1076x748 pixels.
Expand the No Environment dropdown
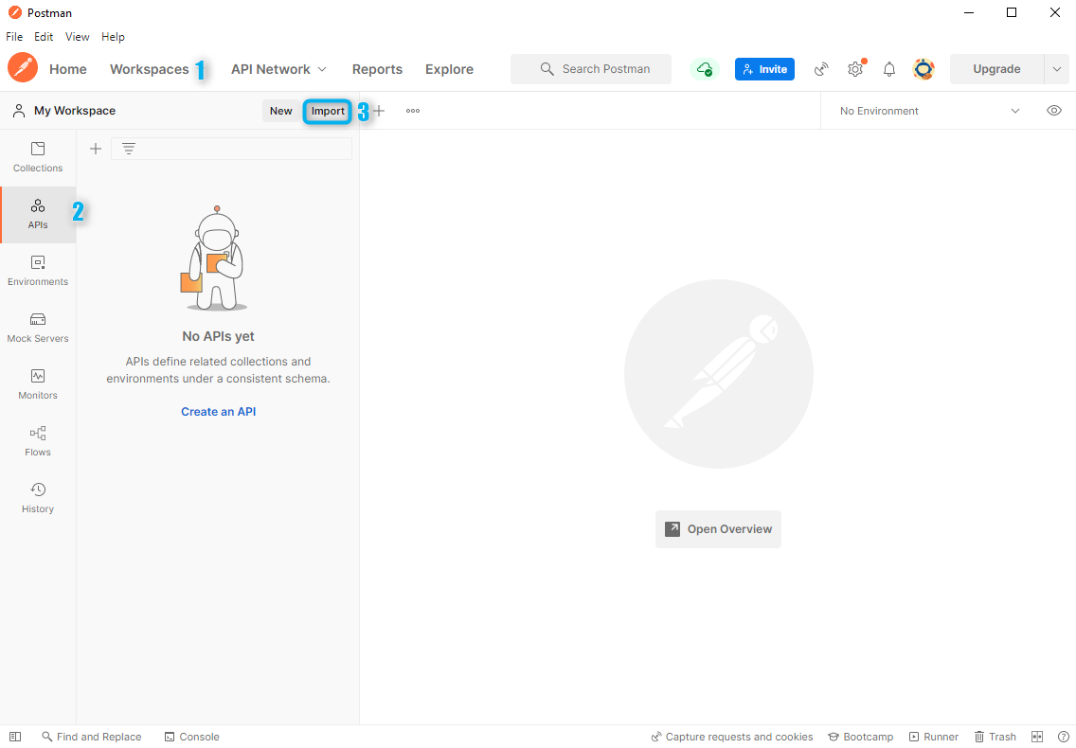[x=929, y=111]
